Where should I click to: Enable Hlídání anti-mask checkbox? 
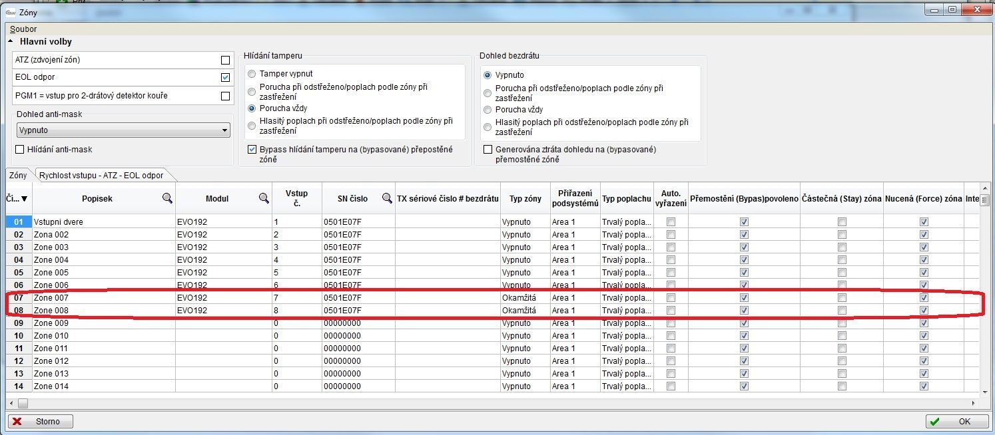[x=19, y=150]
